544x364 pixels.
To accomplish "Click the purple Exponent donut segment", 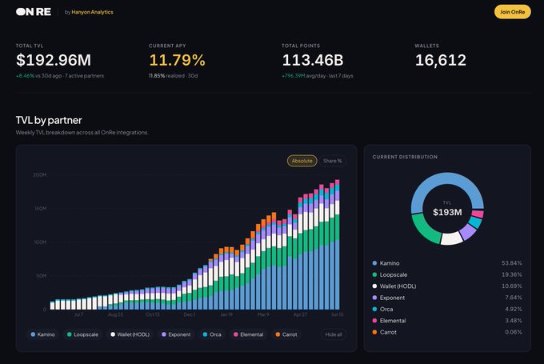I will [468, 231].
